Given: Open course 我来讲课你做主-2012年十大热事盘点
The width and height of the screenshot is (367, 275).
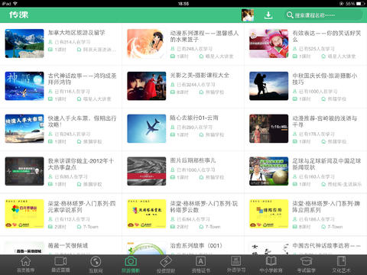Looking at the screenshot, I should [x=81, y=164].
